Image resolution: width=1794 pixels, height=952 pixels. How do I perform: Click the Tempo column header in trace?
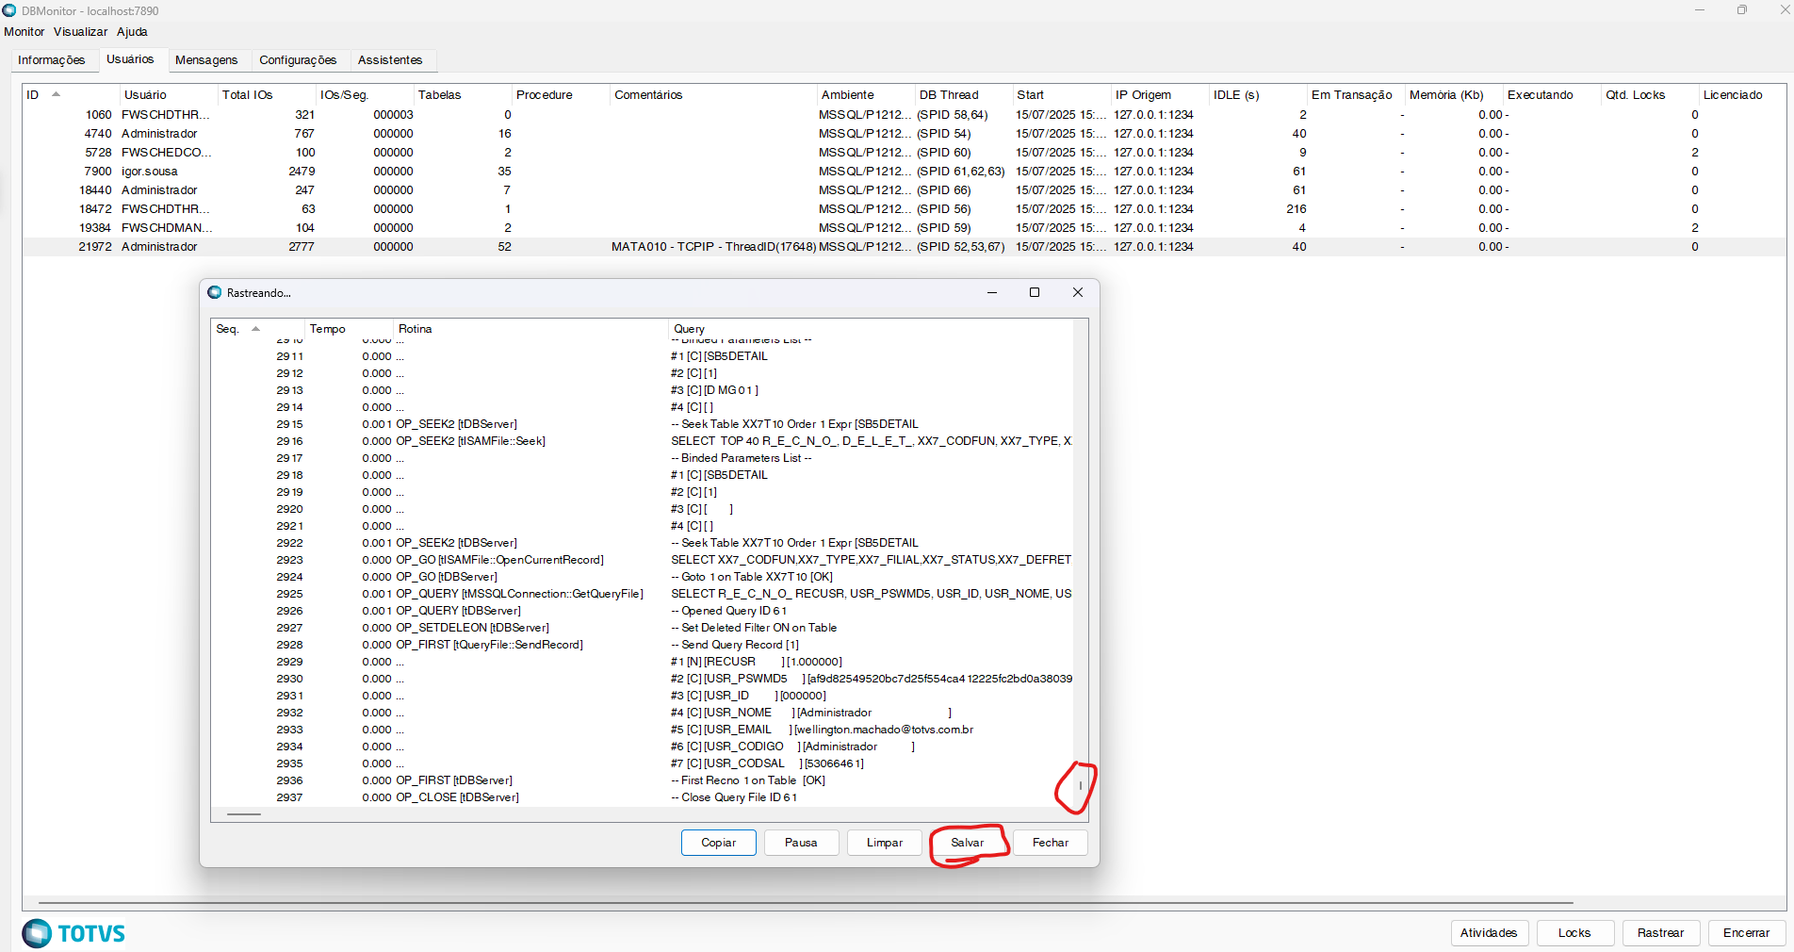(x=349, y=329)
